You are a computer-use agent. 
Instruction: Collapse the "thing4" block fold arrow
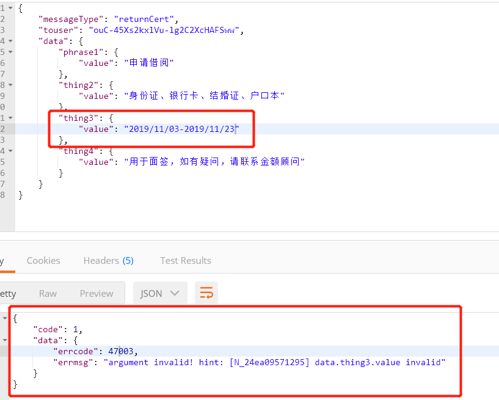pos(10,151)
